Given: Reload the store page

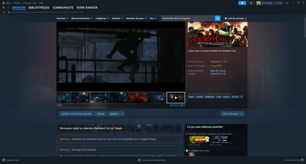Looking at the screenshot, I should pyautogui.click(x=4, y=12).
